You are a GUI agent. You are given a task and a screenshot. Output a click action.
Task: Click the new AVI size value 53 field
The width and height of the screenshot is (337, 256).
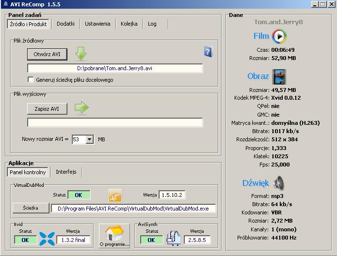[x=79, y=139]
